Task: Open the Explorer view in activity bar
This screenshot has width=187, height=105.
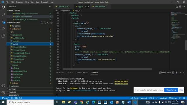Action: pyautogui.click(x=3, y=7)
